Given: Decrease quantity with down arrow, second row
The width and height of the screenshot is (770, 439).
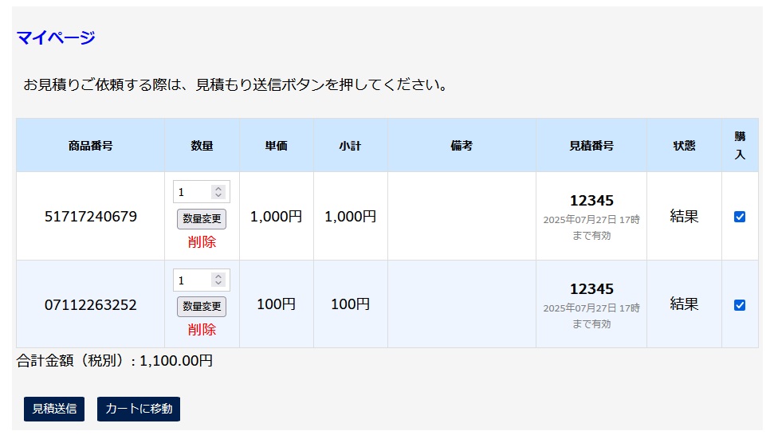Looking at the screenshot, I should click(218, 284).
